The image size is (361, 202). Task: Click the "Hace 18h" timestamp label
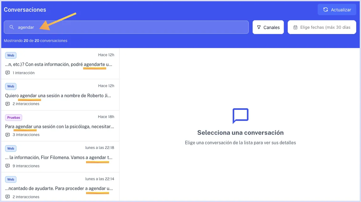pyautogui.click(x=106, y=117)
